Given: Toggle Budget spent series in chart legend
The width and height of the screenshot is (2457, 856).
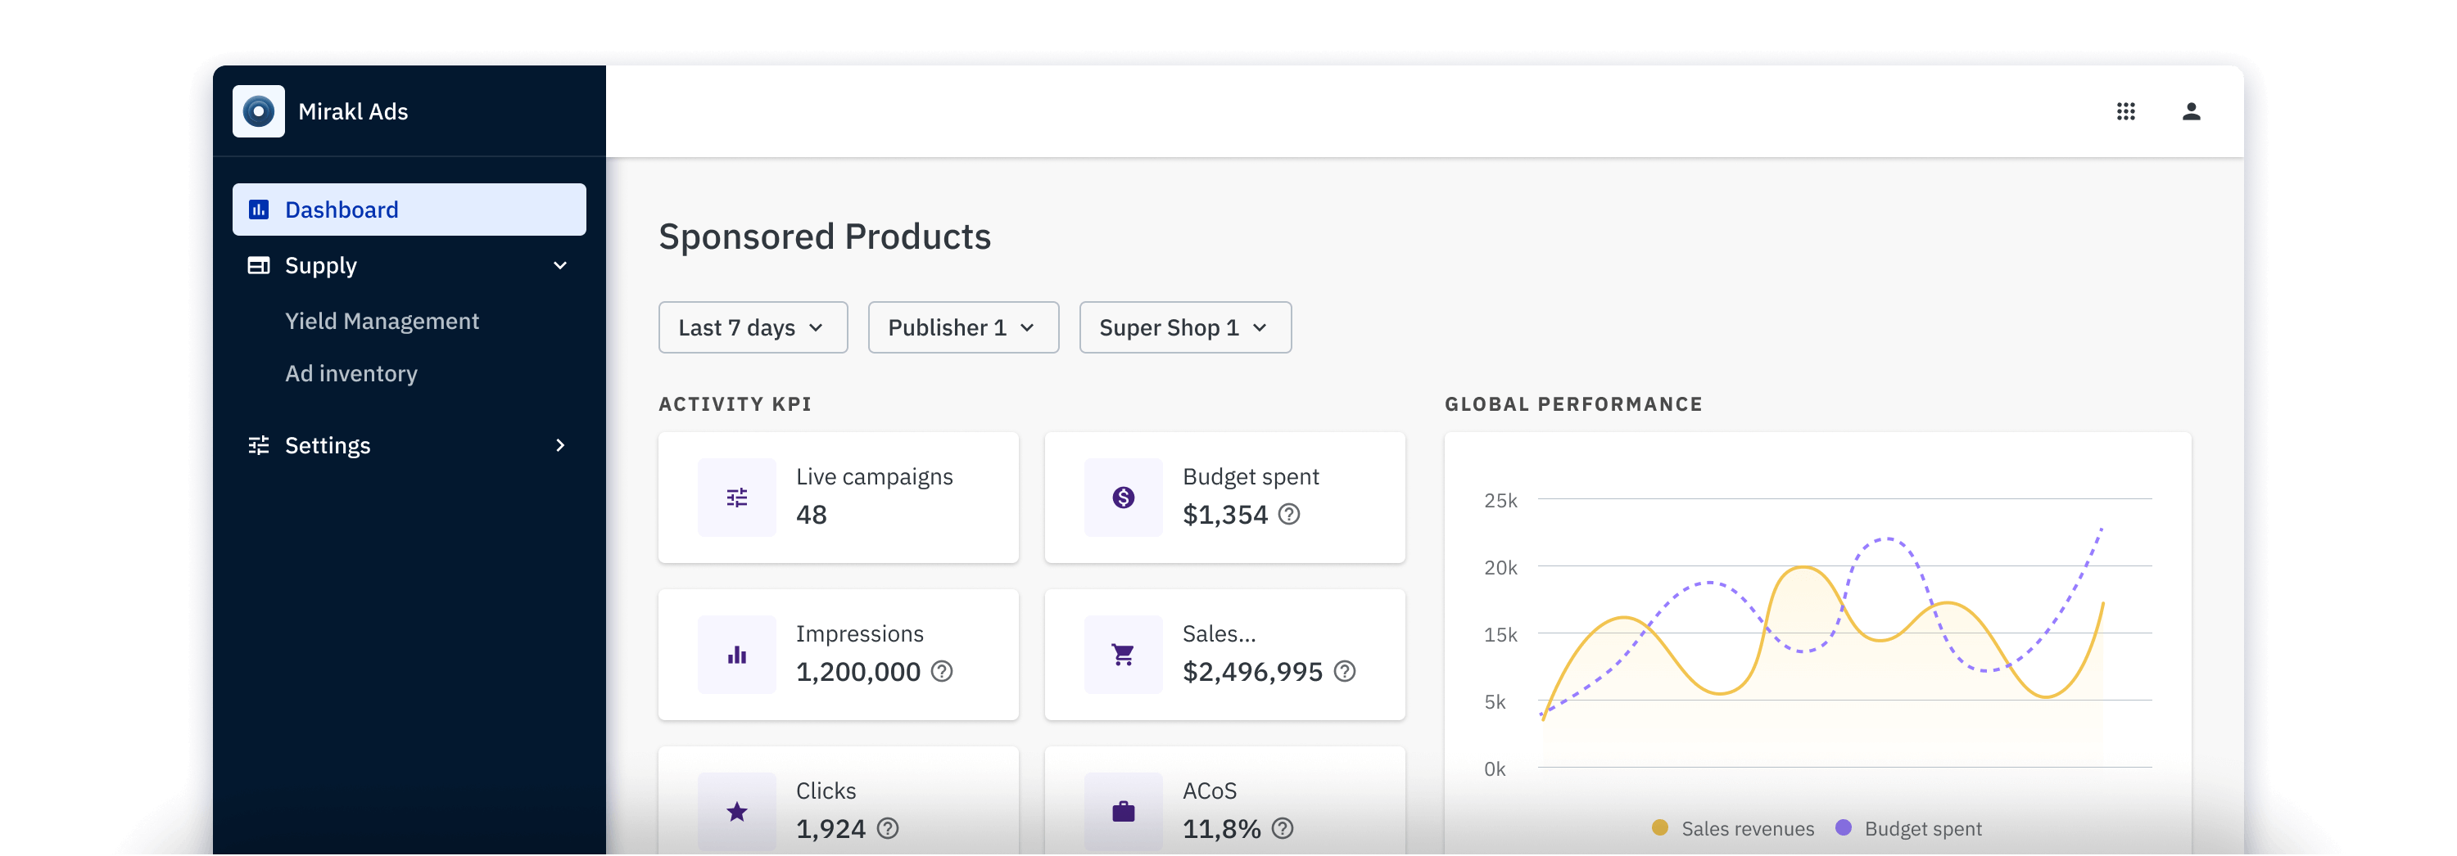Looking at the screenshot, I should (x=1908, y=828).
